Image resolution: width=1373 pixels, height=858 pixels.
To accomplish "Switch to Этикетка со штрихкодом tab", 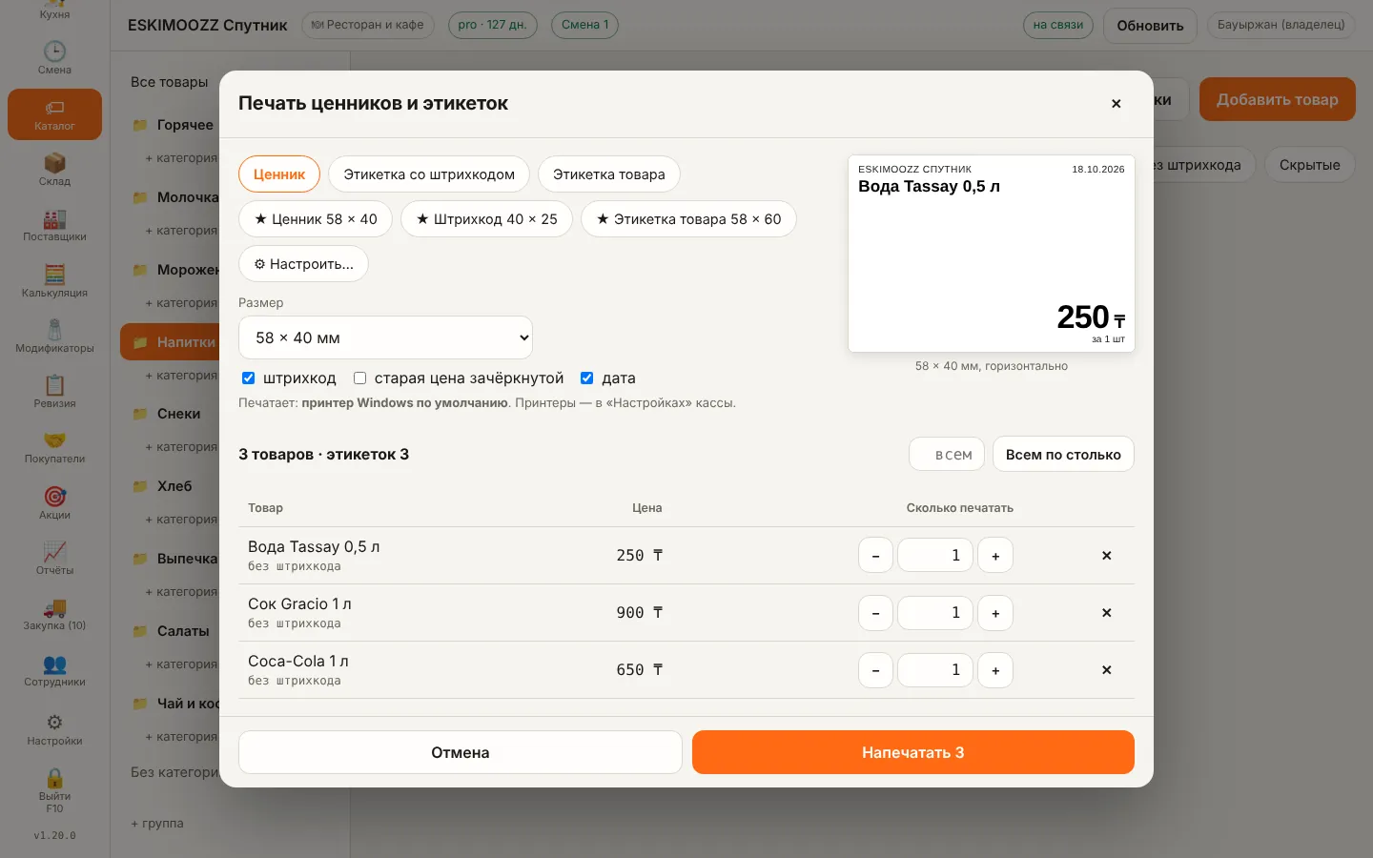I will pyautogui.click(x=429, y=174).
